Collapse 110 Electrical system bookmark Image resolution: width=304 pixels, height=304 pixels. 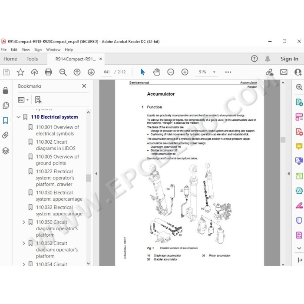[19, 117]
